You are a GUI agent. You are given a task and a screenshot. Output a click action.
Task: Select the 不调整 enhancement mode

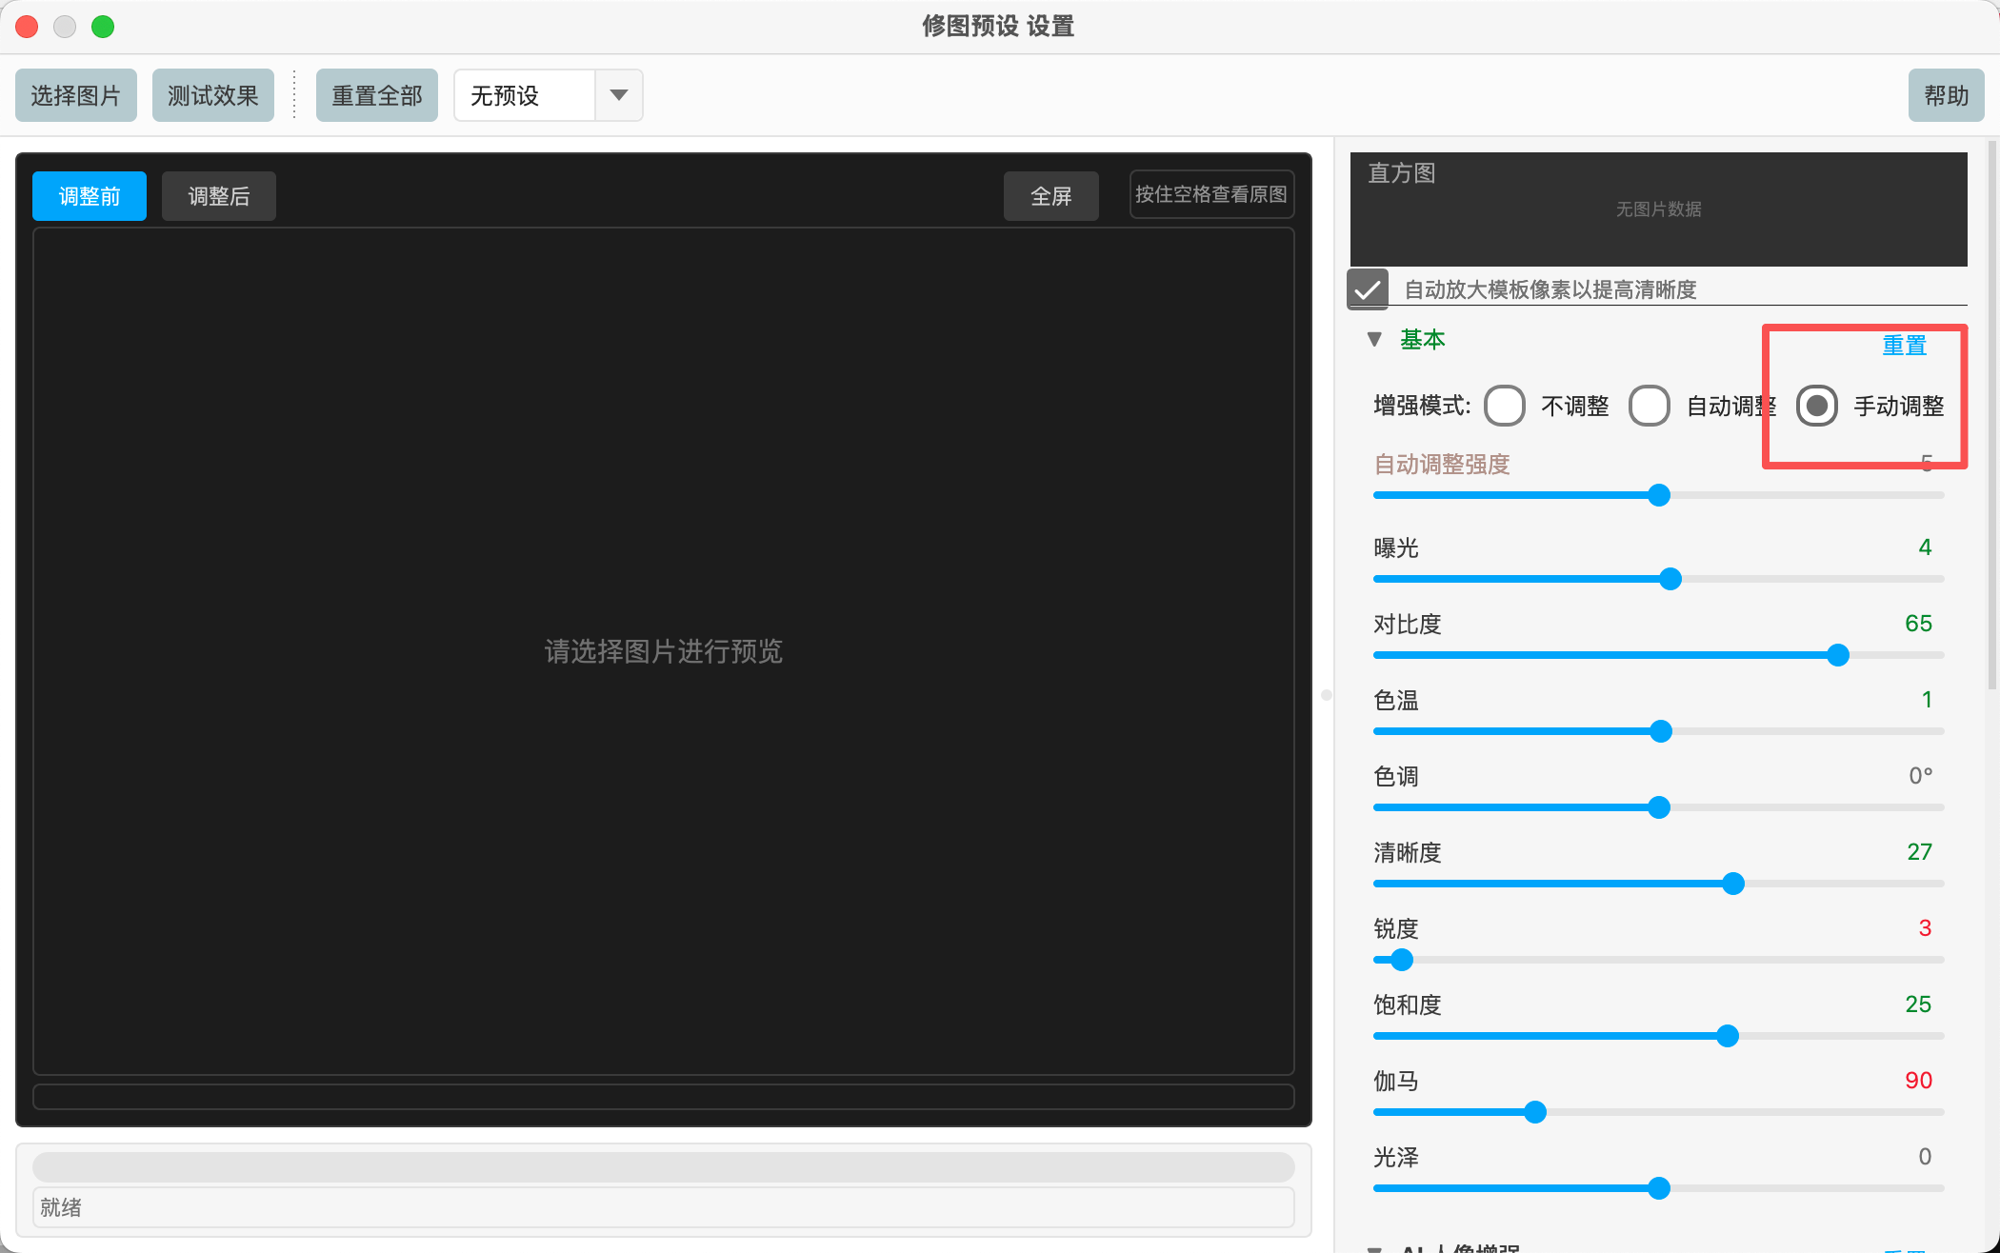1505,406
